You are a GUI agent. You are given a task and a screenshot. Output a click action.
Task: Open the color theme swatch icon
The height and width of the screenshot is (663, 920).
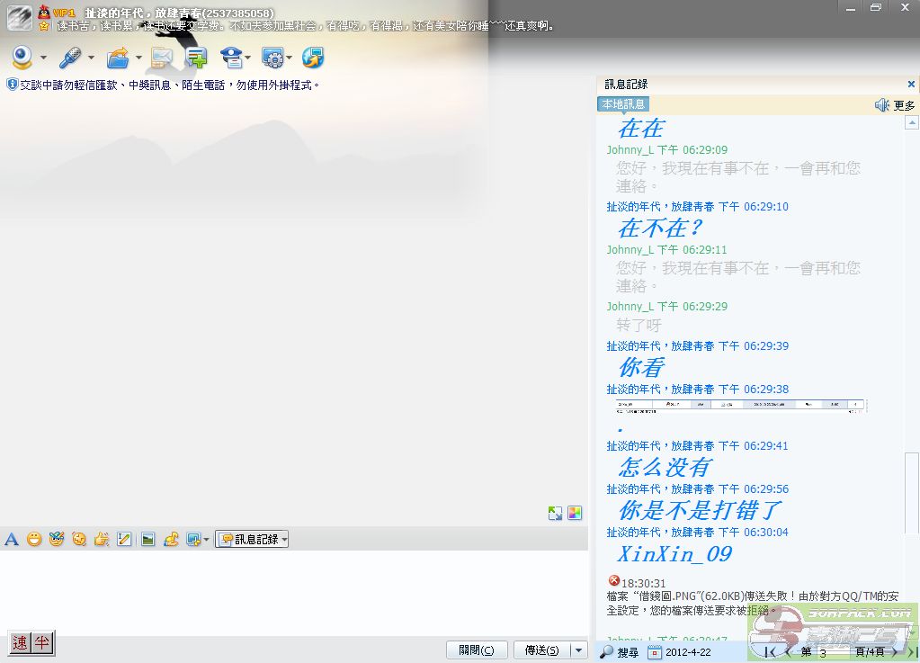(575, 513)
